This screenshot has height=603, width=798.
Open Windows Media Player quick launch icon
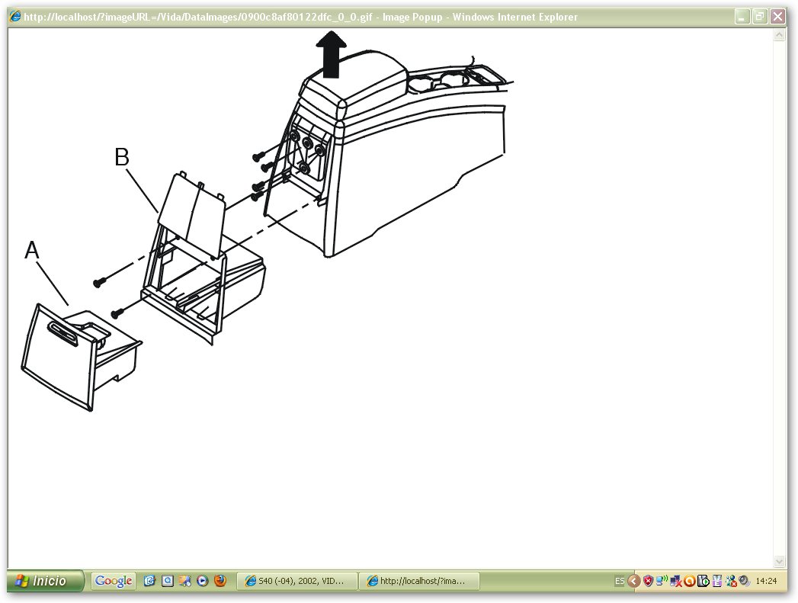202,581
